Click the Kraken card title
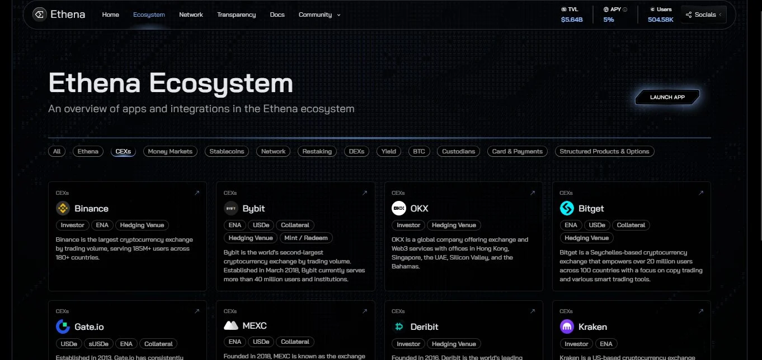The image size is (762, 360). click(x=592, y=327)
